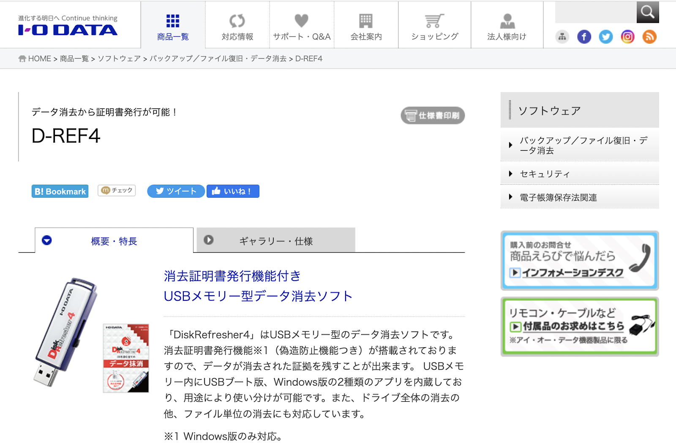Open the sitemap icon
676x447 pixels.
562,37
